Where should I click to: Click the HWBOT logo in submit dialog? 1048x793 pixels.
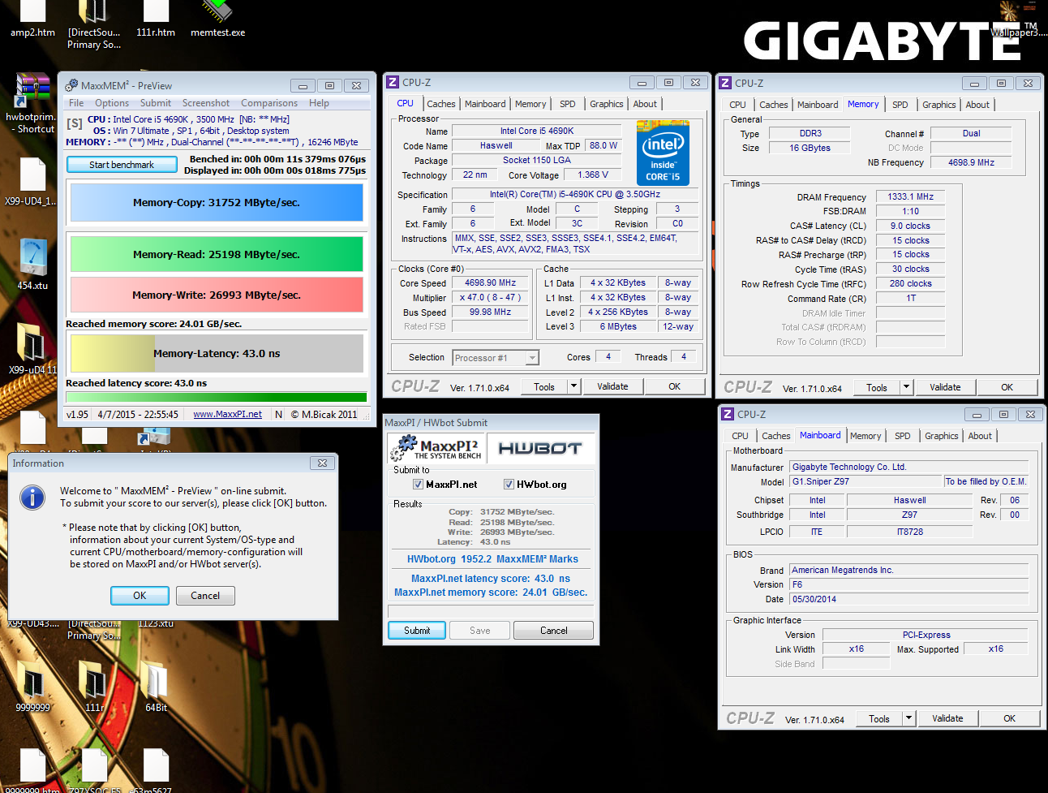point(540,448)
